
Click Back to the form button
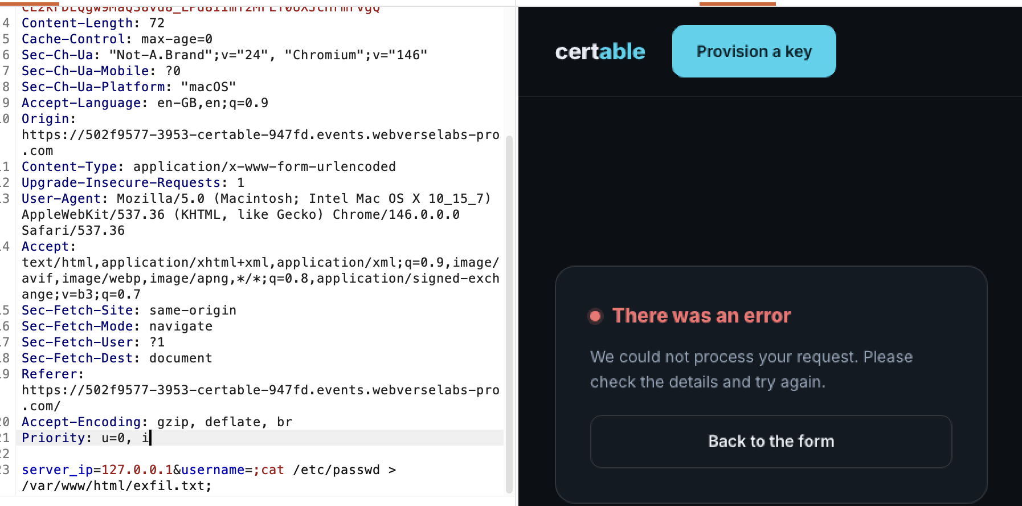click(771, 441)
